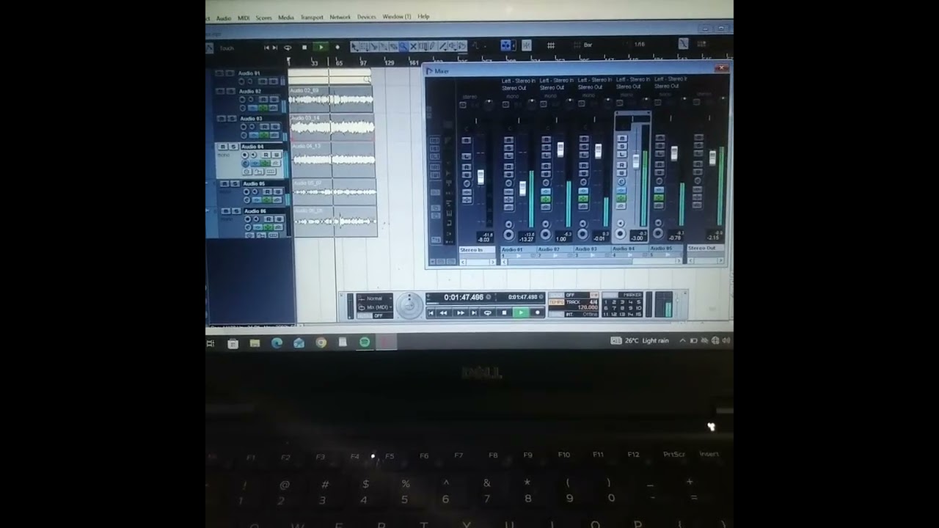Click Go to Start in transport panel
The width and height of the screenshot is (939, 528).
431,312
